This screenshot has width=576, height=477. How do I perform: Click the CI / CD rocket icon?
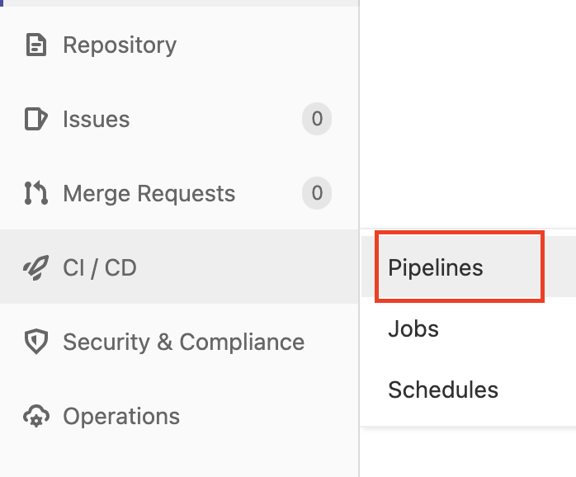tap(35, 268)
